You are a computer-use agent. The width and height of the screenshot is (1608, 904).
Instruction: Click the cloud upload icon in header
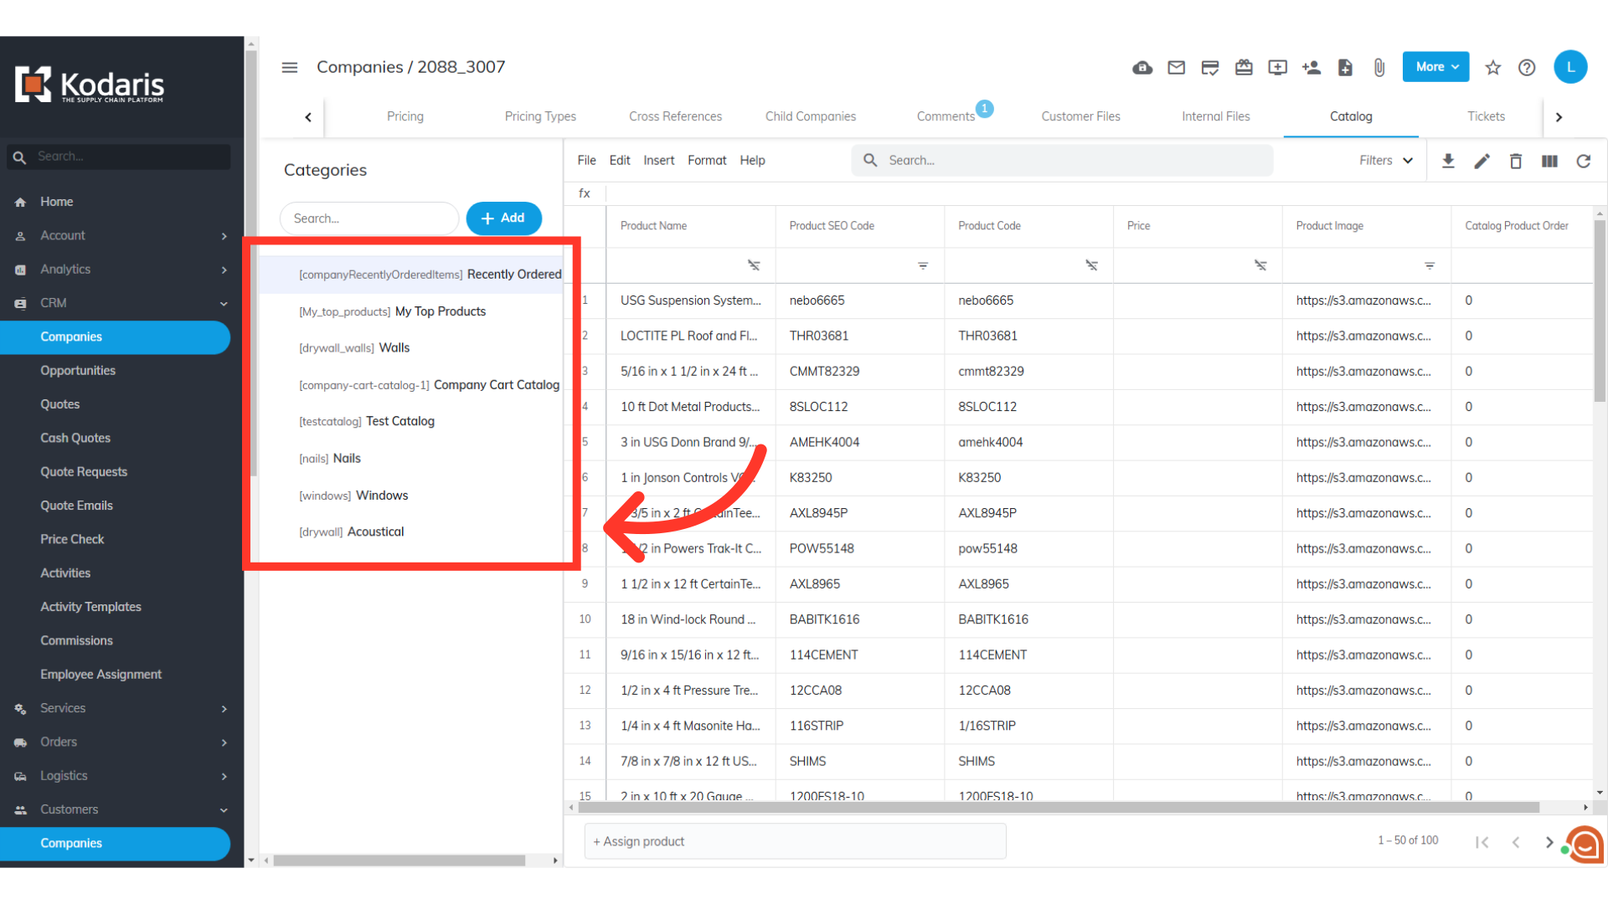1142,68
